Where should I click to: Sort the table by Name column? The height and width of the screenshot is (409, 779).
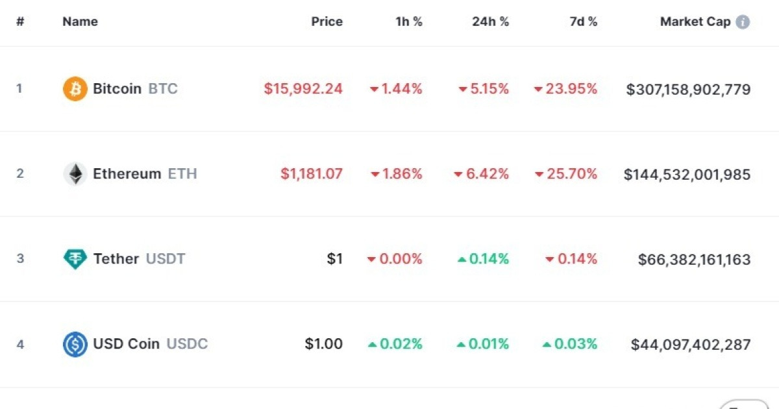pyautogui.click(x=80, y=21)
